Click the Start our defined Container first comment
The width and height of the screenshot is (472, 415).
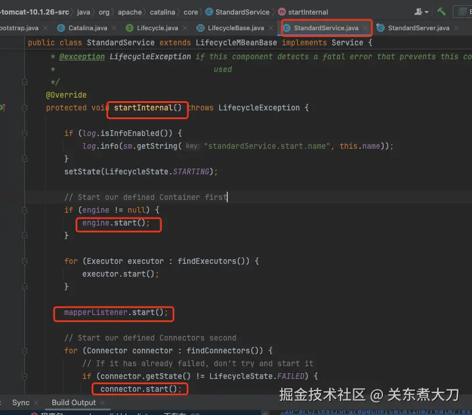(146, 198)
